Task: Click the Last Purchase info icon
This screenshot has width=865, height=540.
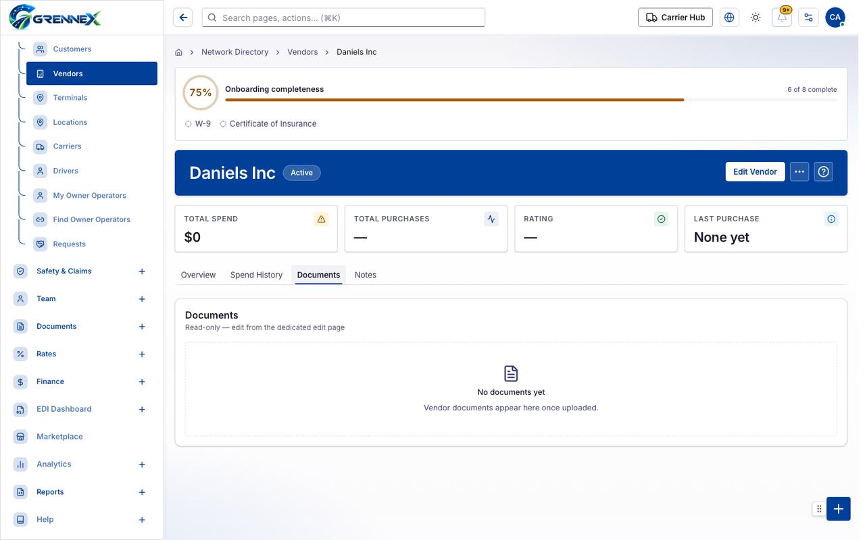Action: click(831, 219)
